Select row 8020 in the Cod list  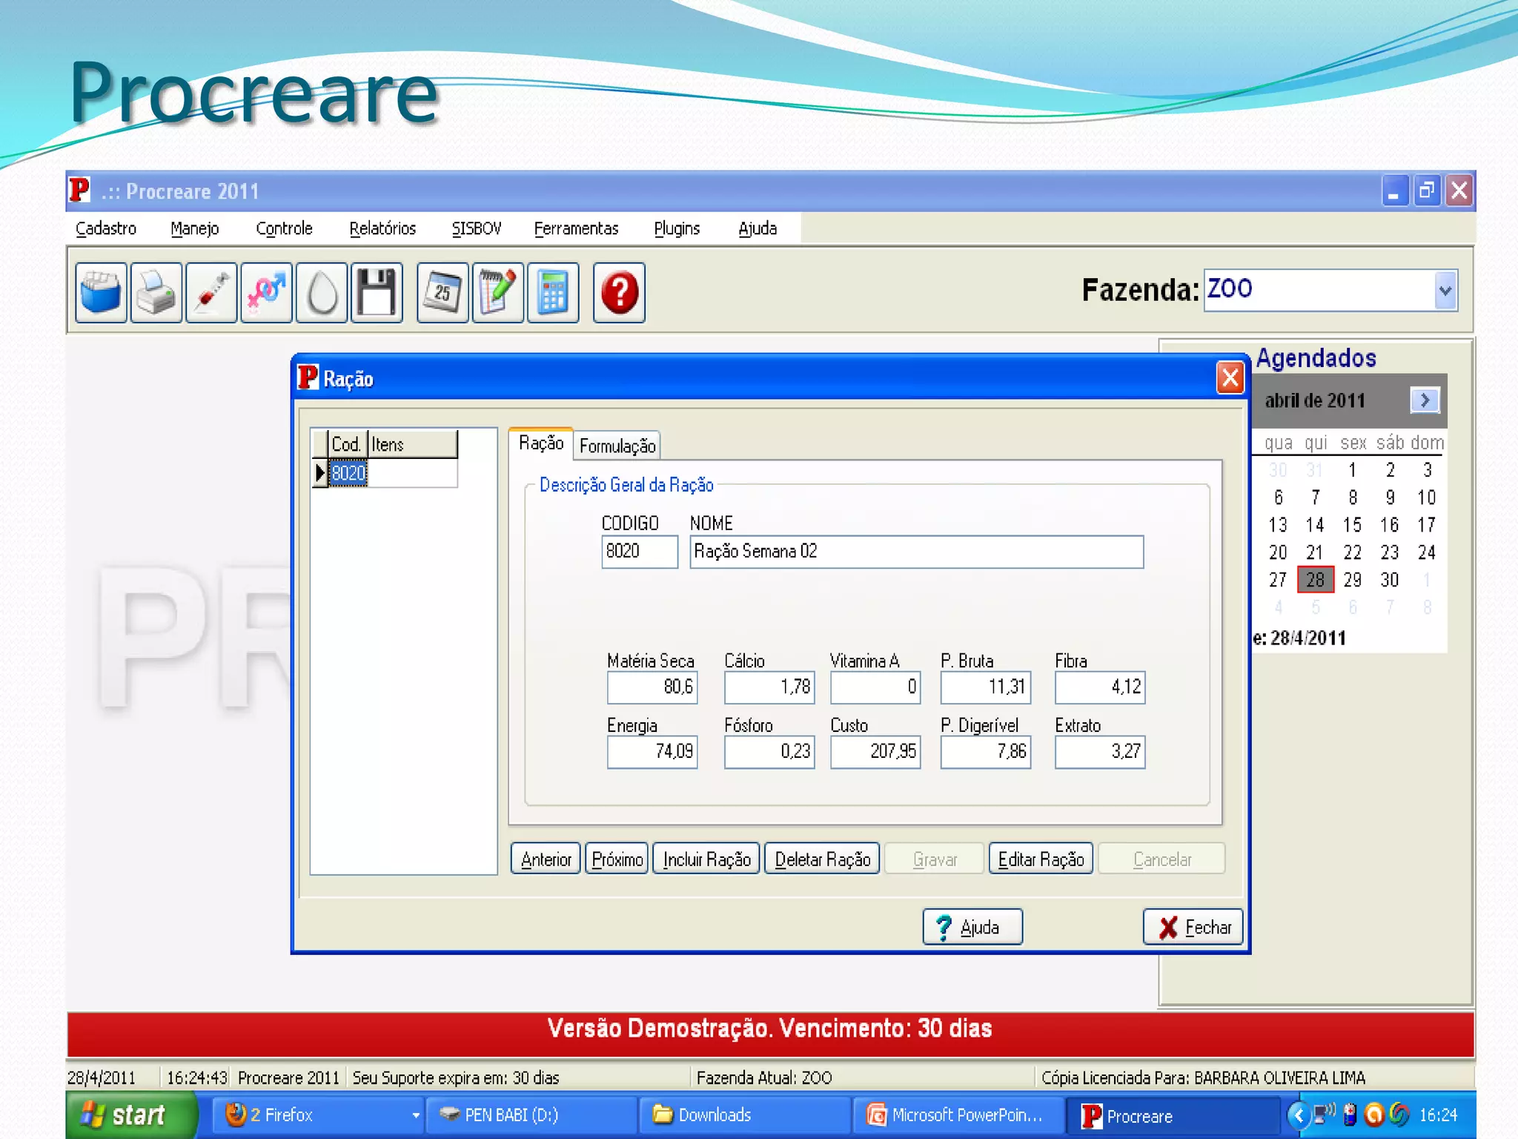348,473
